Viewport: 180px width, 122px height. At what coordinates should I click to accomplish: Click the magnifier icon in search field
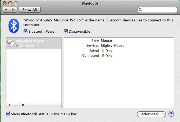[x=140, y=10]
